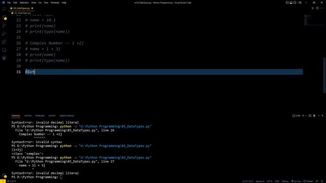
Task: Place cursor after 'DIct' on line 31
Action: pyautogui.click(x=35, y=72)
